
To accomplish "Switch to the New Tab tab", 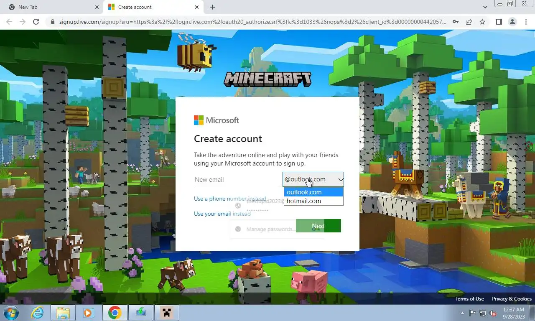I will pyautogui.click(x=52, y=7).
